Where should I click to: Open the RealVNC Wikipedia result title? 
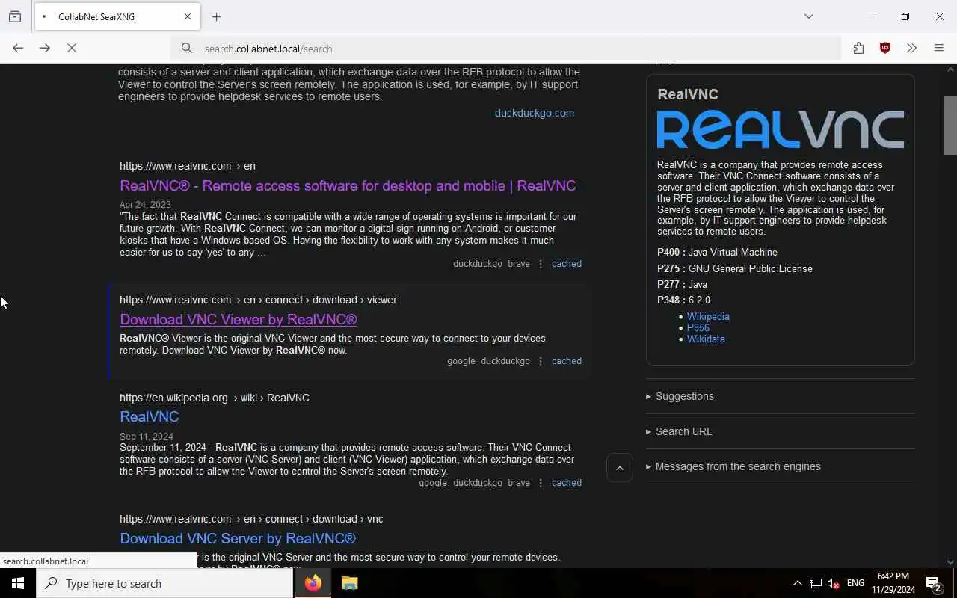click(x=150, y=416)
